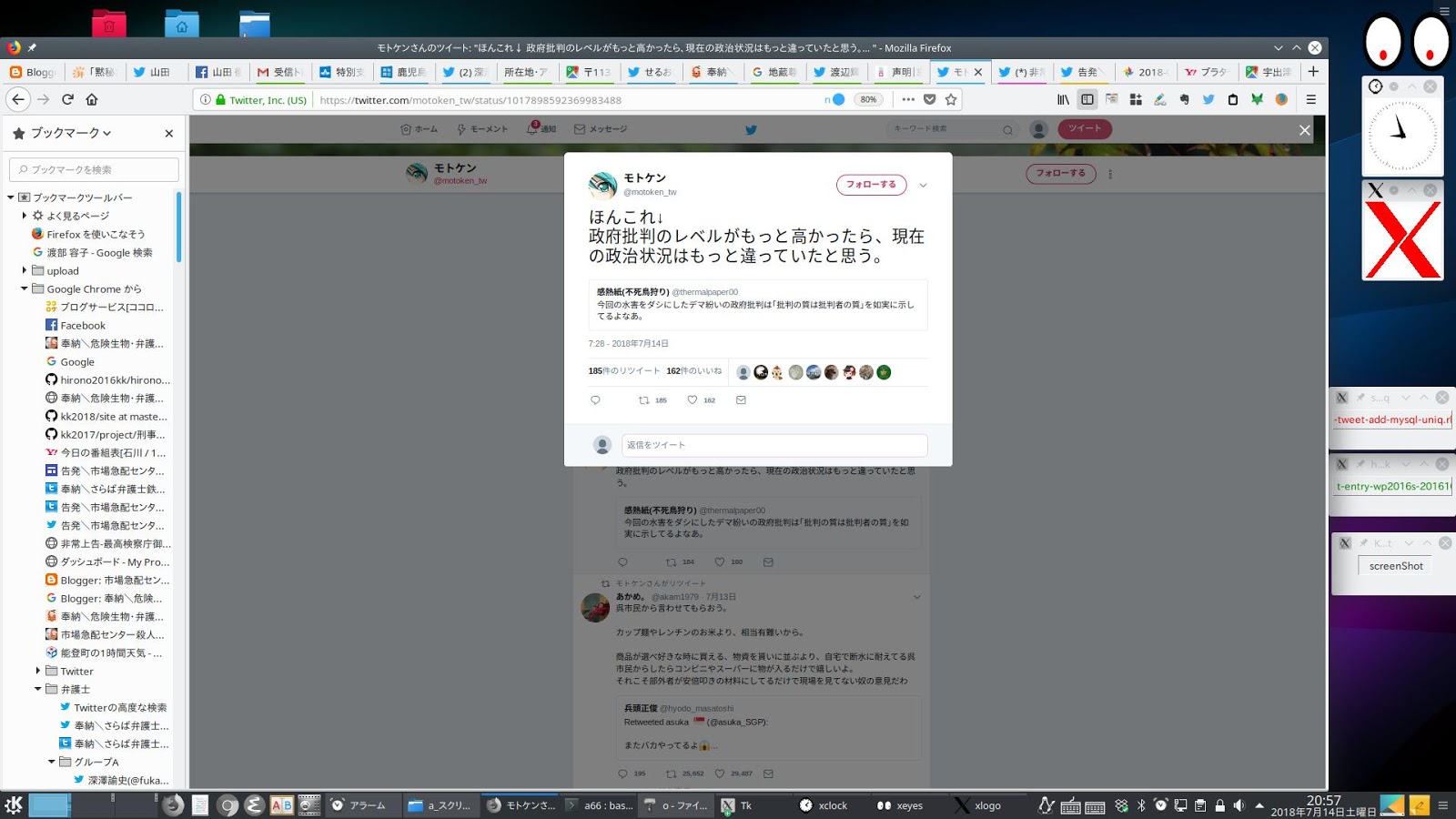View the 185件のリツイート list
1456x819 pixels.
[x=624, y=370]
